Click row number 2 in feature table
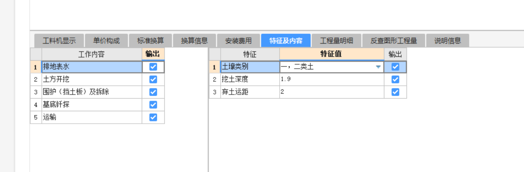 214,80
